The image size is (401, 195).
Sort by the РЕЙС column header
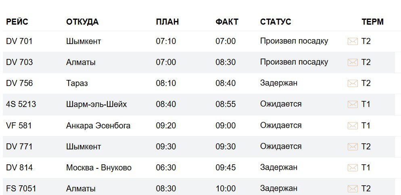point(17,22)
